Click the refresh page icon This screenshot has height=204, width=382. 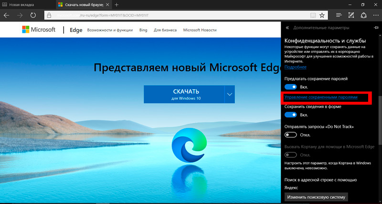[33, 15]
